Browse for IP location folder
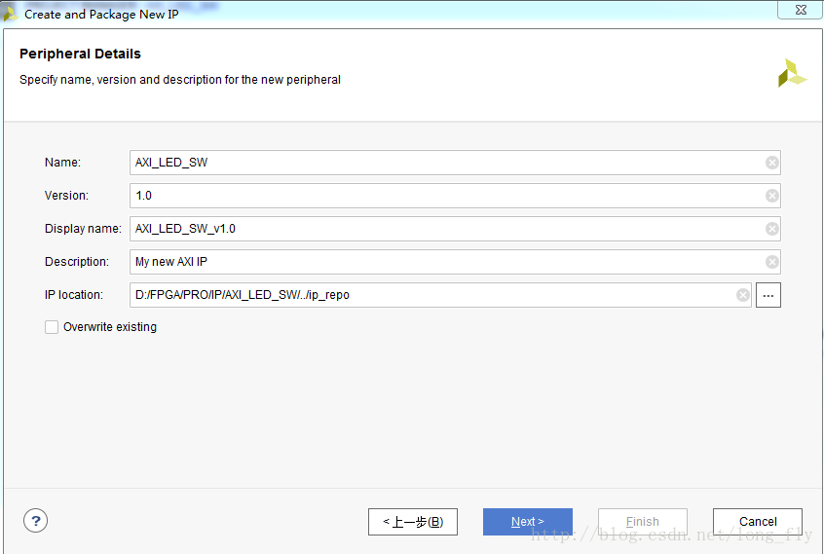The width and height of the screenshot is (824, 554). [768, 295]
